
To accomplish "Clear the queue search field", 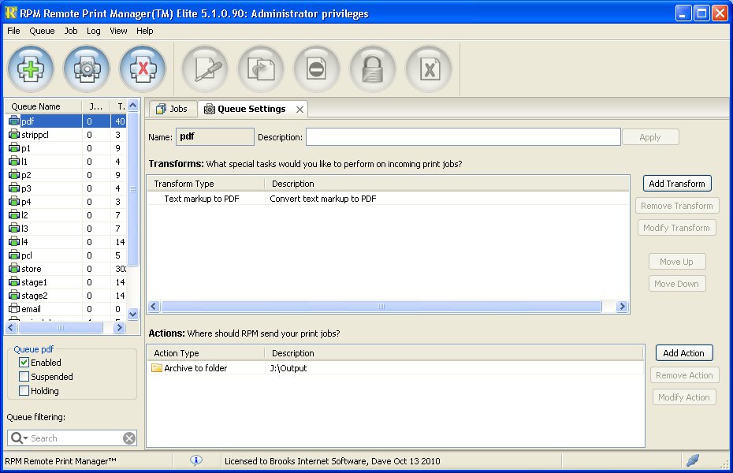I will 129,438.
